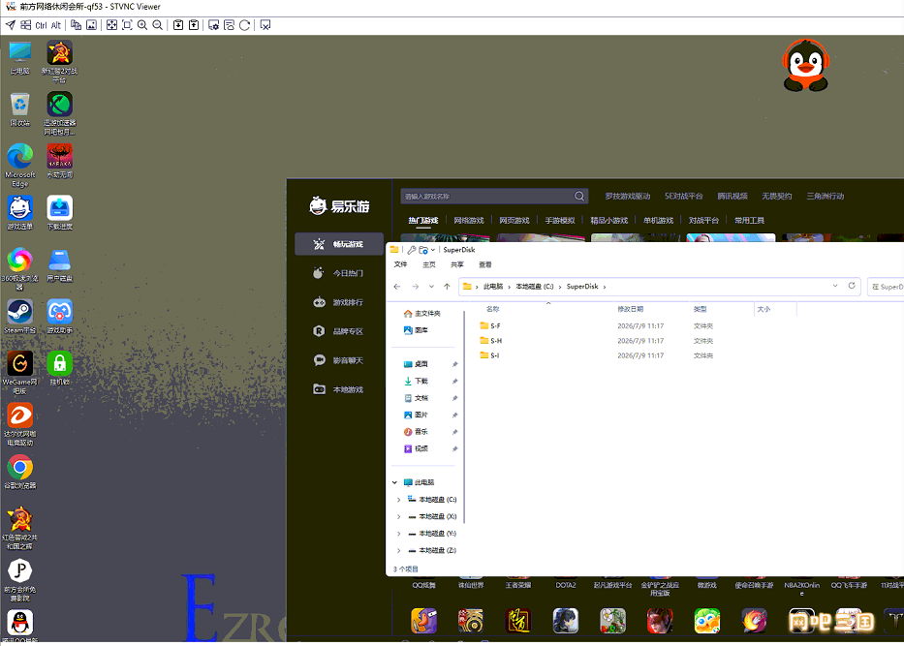904x646 pixels.
Task: Click the disconnect screen icon in STVNC toolbar
Action: (265, 25)
